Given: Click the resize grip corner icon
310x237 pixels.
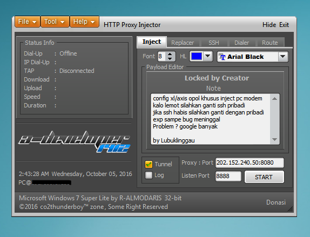Looking at the screenshot, I should coord(290,209).
